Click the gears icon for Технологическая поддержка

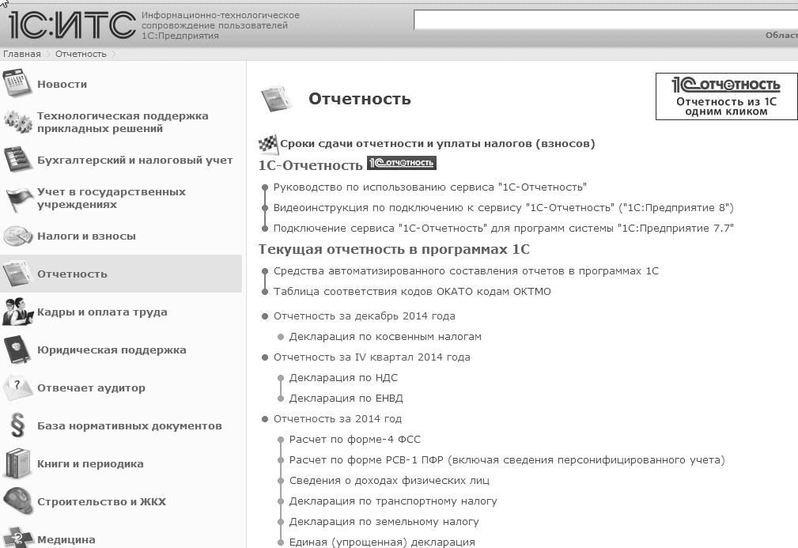tap(18, 122)
